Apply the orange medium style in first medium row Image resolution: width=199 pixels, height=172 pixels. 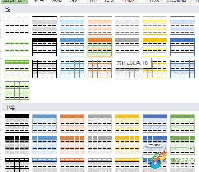(72, 124)
